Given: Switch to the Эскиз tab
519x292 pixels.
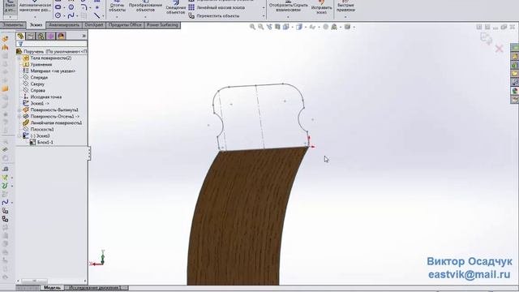Looking at the screenshot, I should click(36, 25).
